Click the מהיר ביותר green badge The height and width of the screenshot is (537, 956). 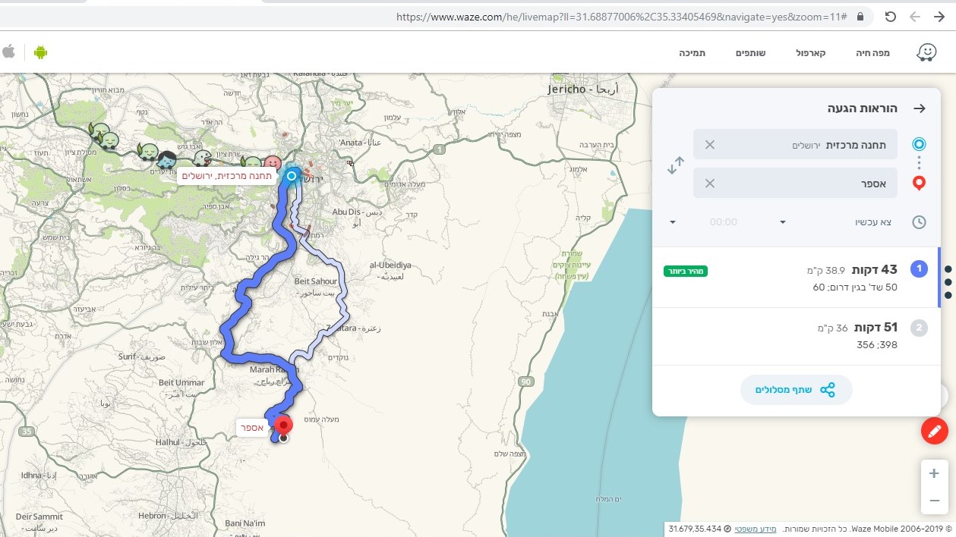[686, 271]
